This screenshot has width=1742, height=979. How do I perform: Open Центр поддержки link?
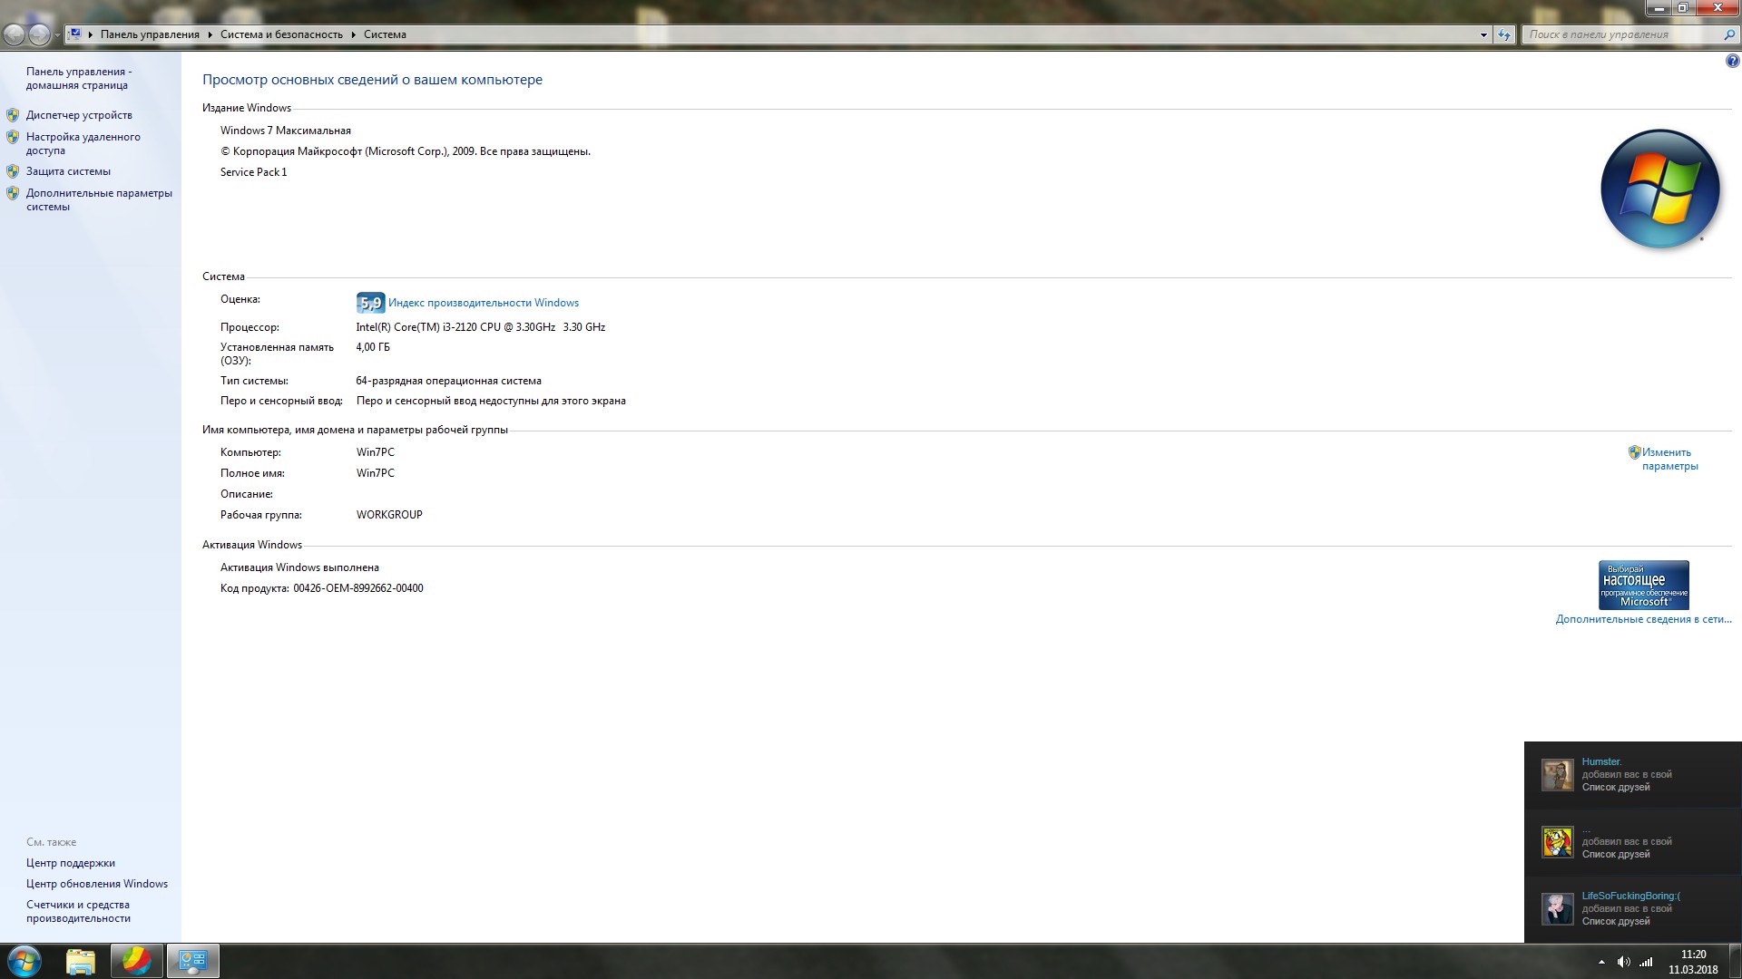71,863
